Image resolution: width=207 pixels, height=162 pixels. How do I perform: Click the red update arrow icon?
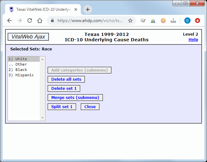pos(198,21)
